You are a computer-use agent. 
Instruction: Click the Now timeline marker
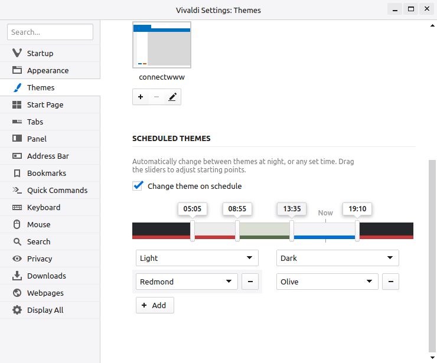325,213
